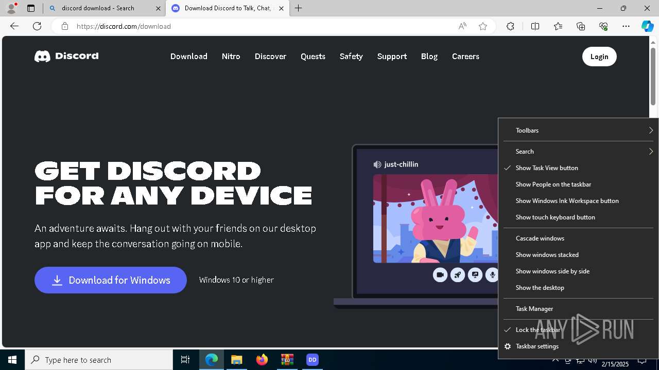Launch Firefox from the taskbar

tap(262, 360)
